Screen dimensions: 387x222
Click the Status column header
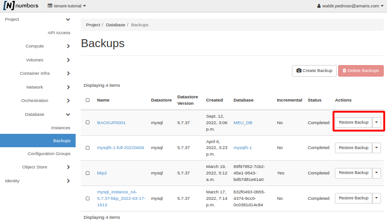(x=315, y=100)
